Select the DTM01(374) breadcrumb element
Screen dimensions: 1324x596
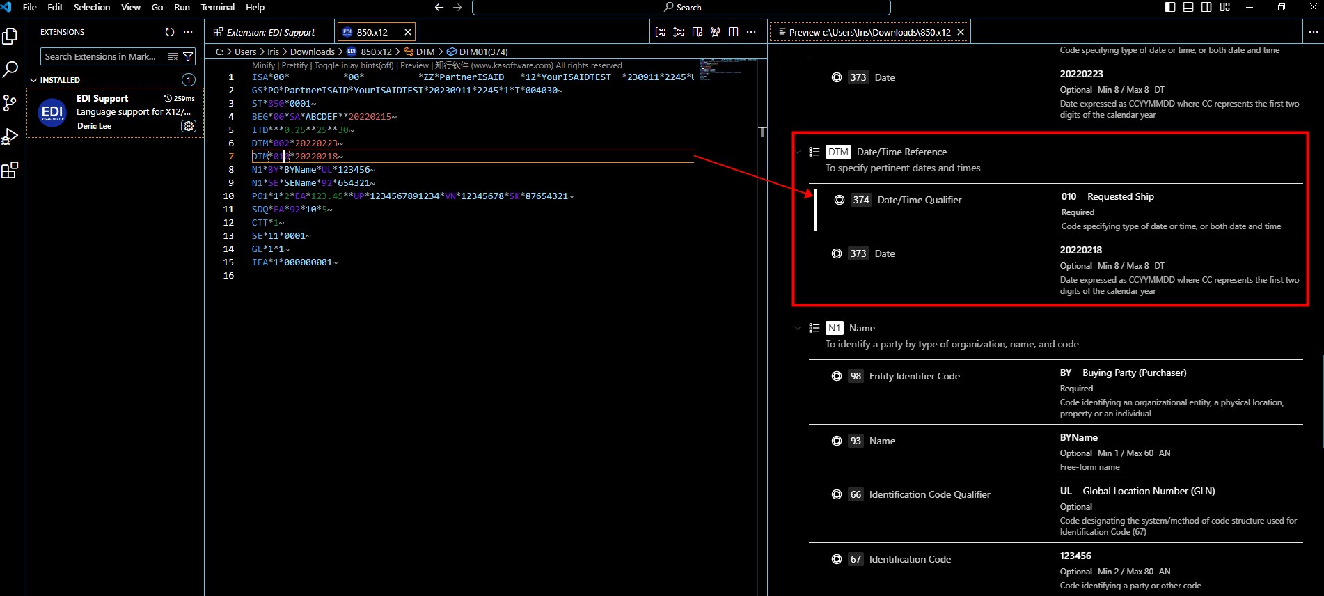pyautogui.click(x=478, y=52)
